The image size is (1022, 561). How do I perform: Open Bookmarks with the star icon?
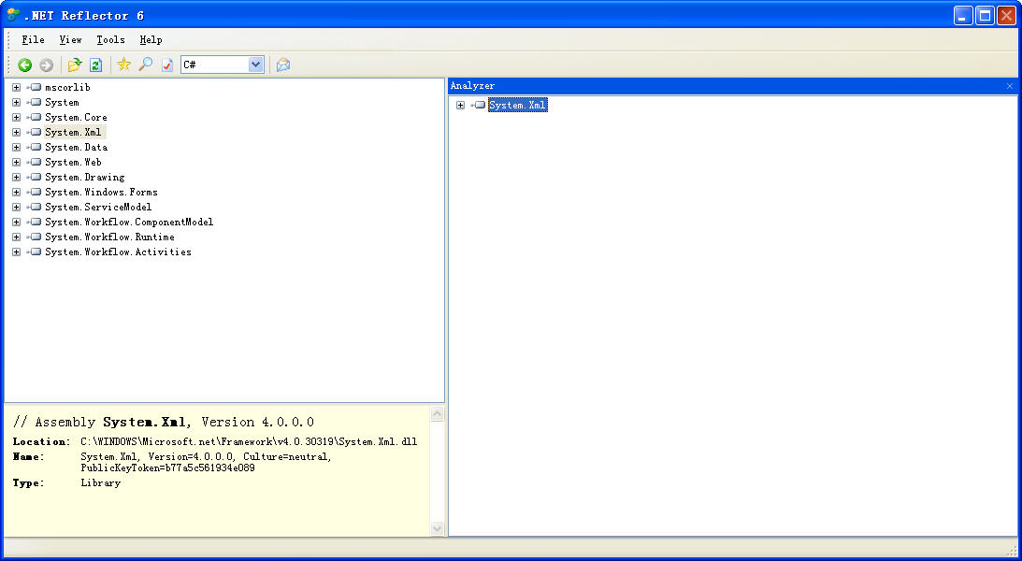(x=123, y=65)
